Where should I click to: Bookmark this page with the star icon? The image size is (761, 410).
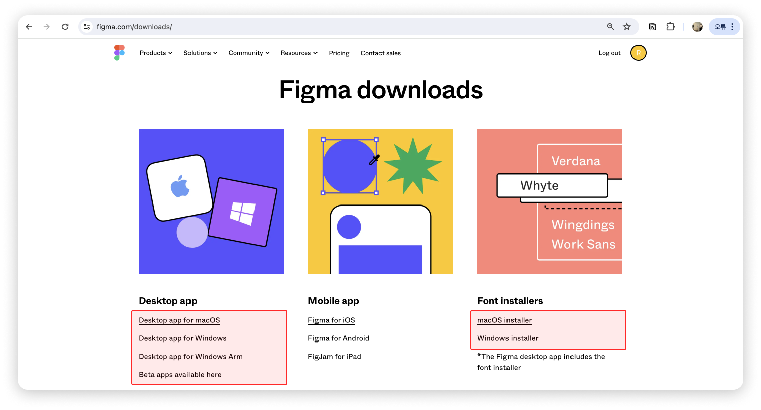(x=627, y=27)
